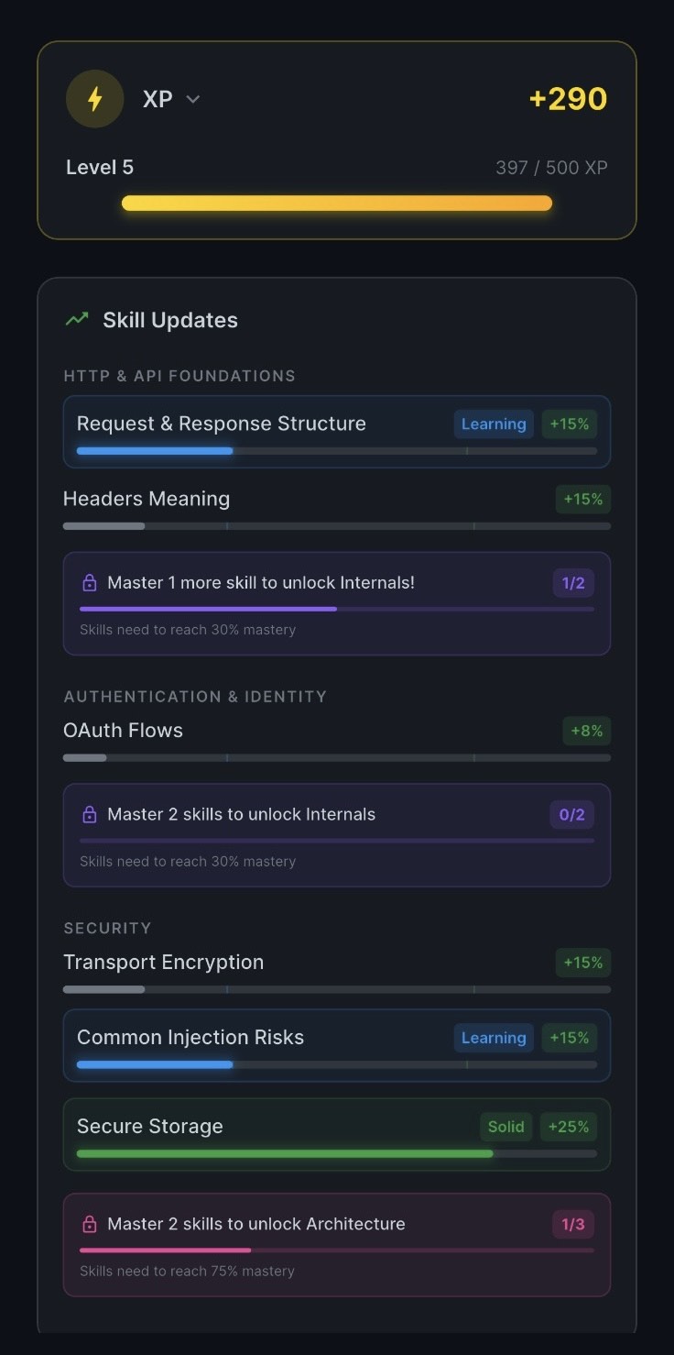Click the Solid badge on Secure Storage

tap(505, 1127)
